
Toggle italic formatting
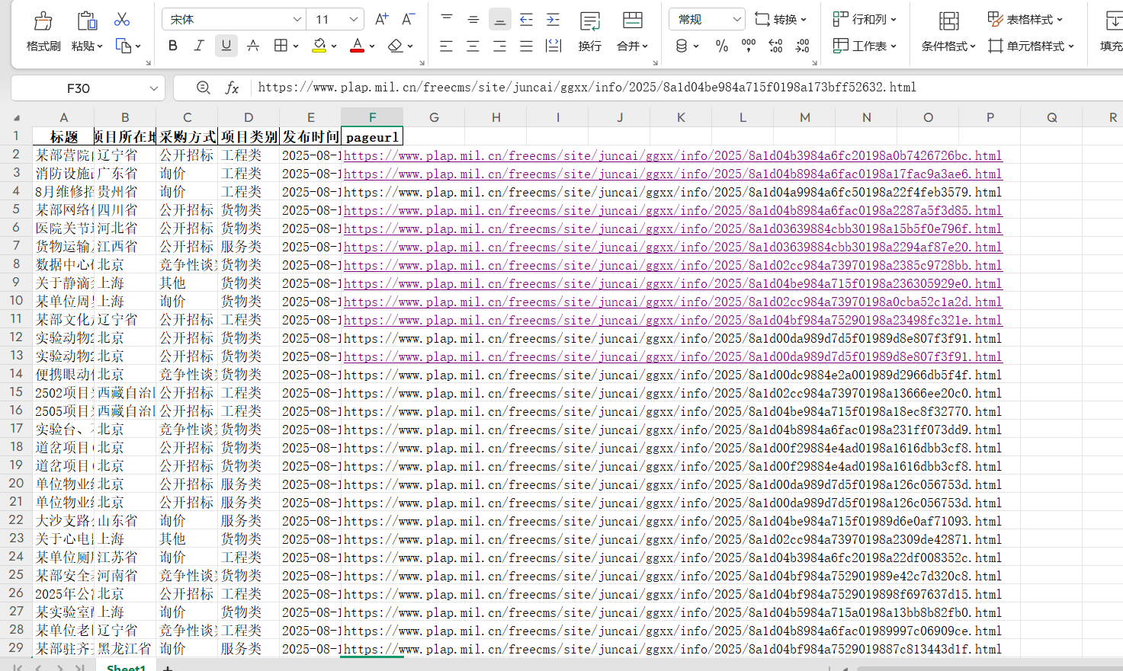click(199, 46)
